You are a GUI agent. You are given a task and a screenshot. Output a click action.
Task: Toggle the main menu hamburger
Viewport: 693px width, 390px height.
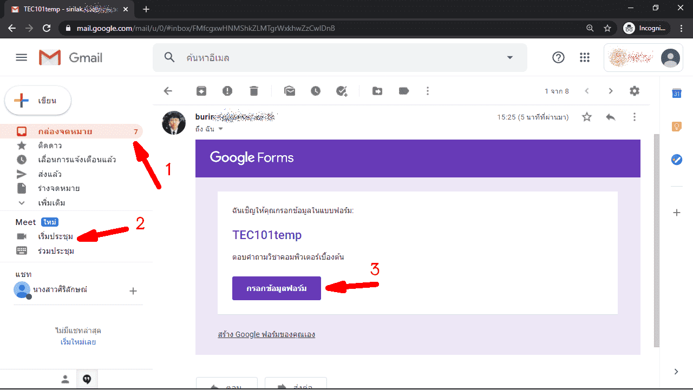(22, 57)
